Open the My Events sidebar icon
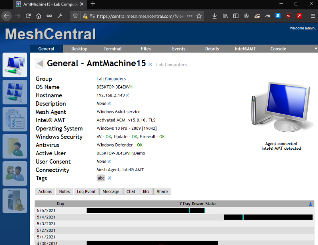The image size is (318, 245). 15,119
